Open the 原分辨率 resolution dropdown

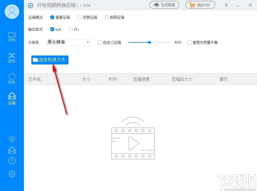click(x=69, y=42)
